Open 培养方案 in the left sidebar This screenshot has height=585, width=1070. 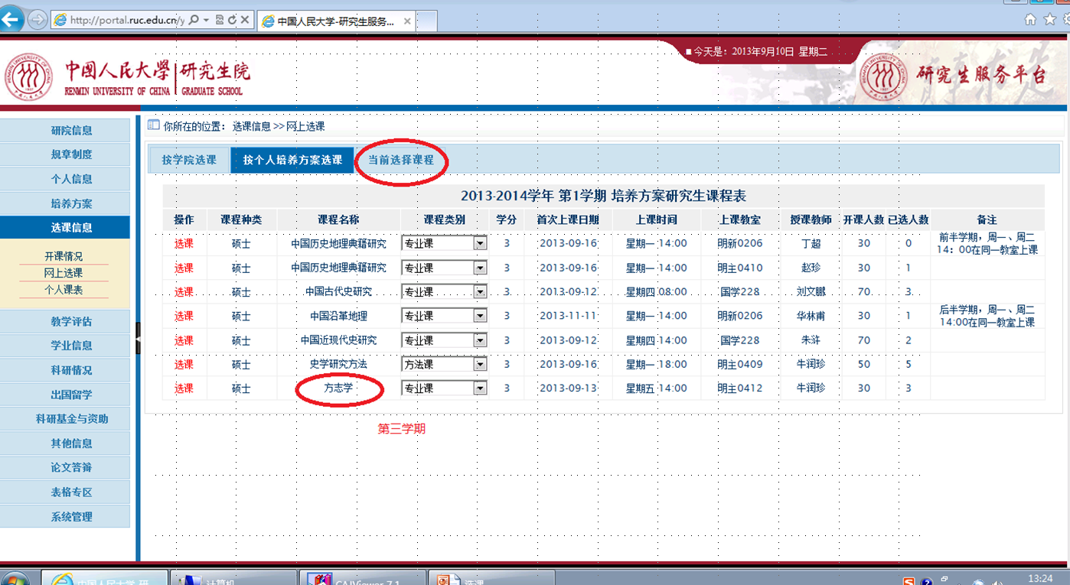(70, 203)
